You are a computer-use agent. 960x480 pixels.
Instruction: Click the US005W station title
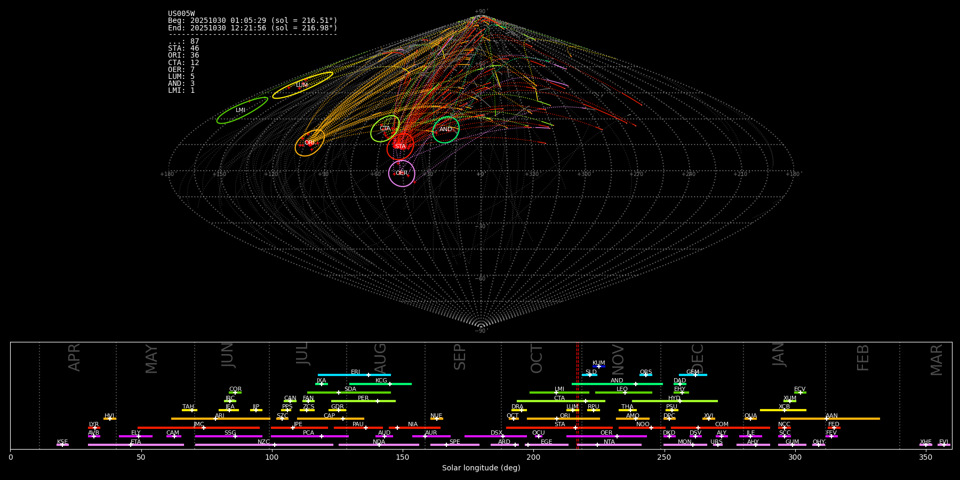(x=181, y=14)
